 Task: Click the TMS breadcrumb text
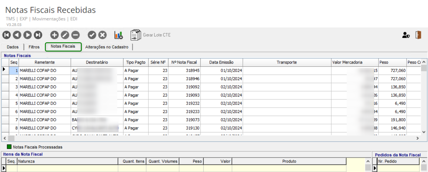coord(10,19)
